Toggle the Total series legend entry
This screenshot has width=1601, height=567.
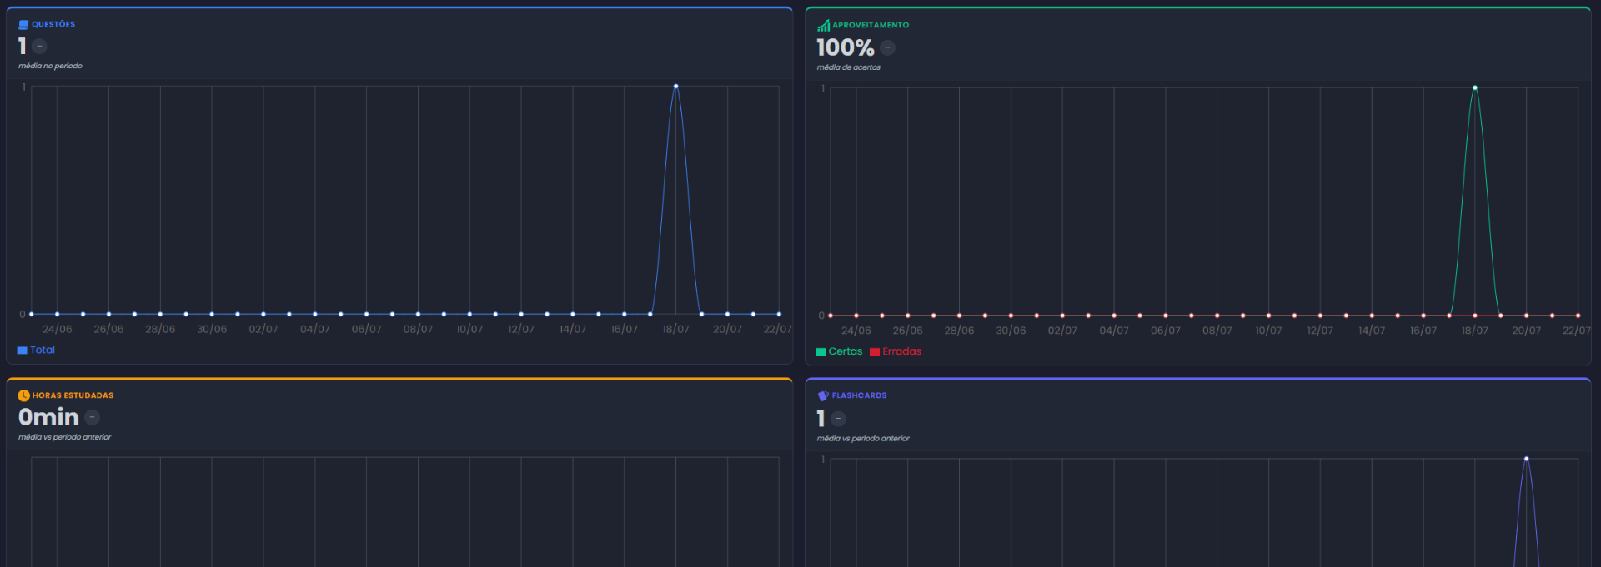(36, 351)
